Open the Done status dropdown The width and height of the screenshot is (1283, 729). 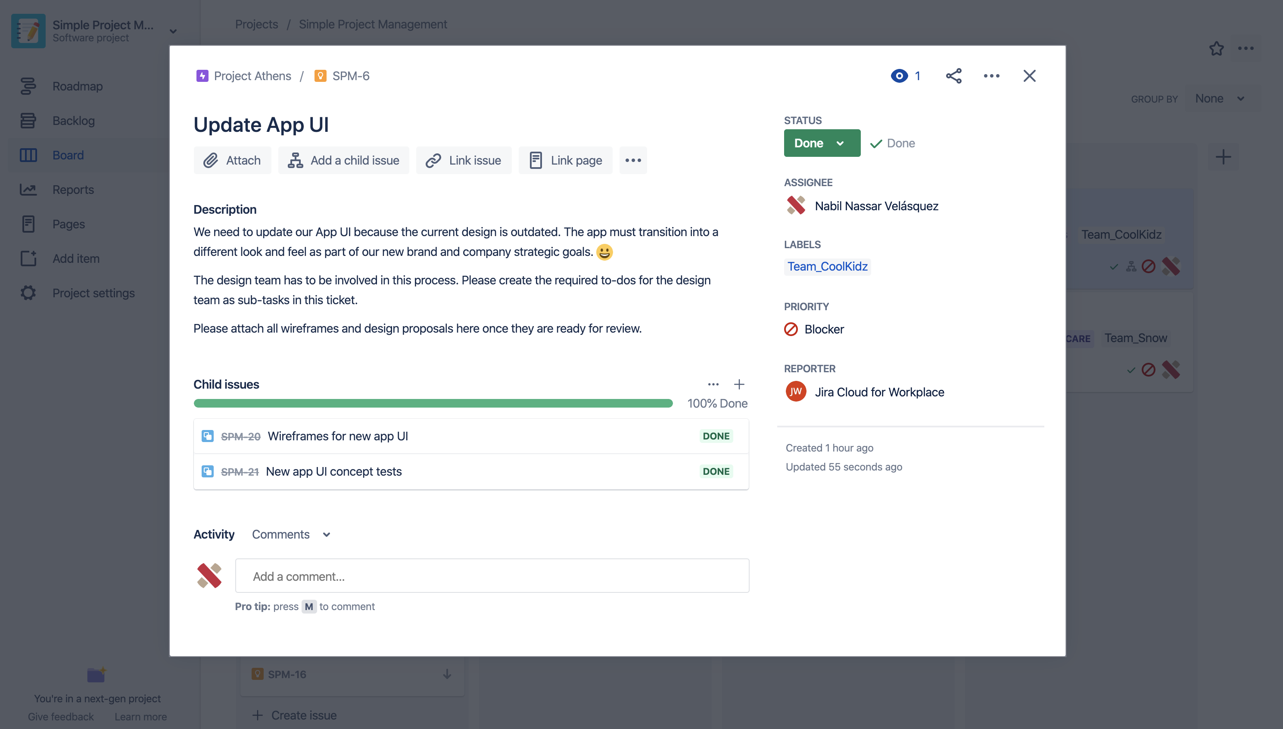tap(822, 143)
